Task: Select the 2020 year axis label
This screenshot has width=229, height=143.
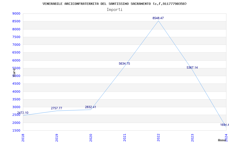Action: [91, 138]
